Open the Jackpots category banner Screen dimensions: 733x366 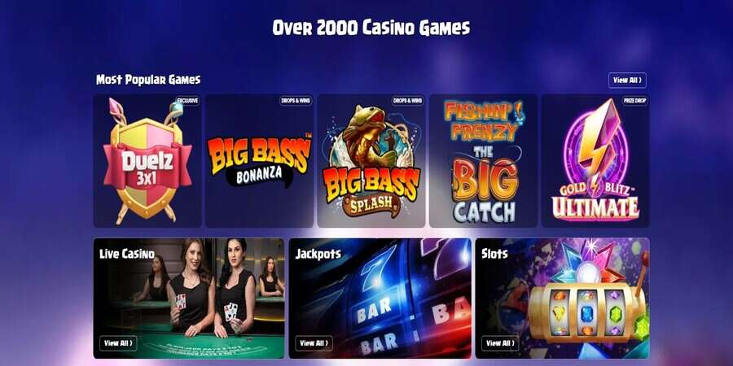click(x=380, y=298)
